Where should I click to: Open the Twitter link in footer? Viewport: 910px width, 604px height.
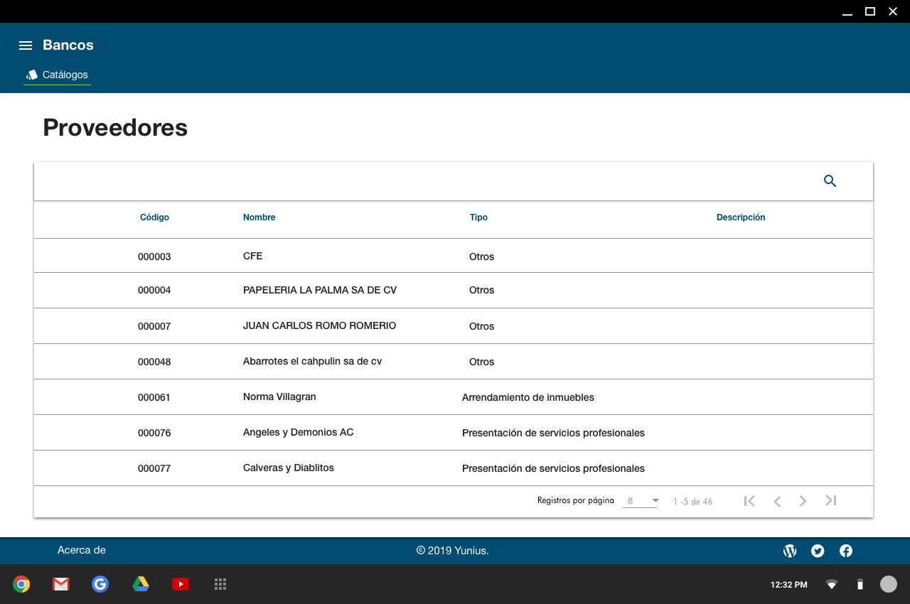pyautogui.click(x=818, y=551)
